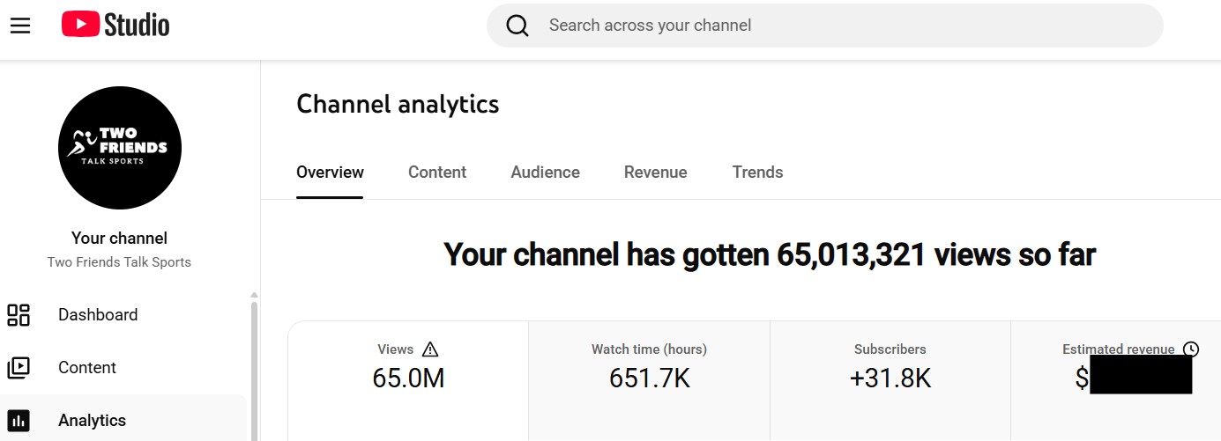Click the Content icon in the left sidebar
Screen dimensions: 1221x441
pos(19,368)
